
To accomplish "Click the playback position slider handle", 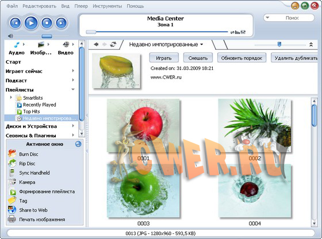I will [91, 32].
